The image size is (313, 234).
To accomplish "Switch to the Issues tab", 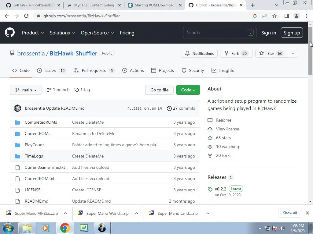I will click(51, 70).
